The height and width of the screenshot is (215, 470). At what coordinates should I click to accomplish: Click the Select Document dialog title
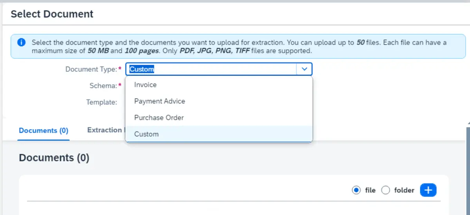(x=52, y=14)
